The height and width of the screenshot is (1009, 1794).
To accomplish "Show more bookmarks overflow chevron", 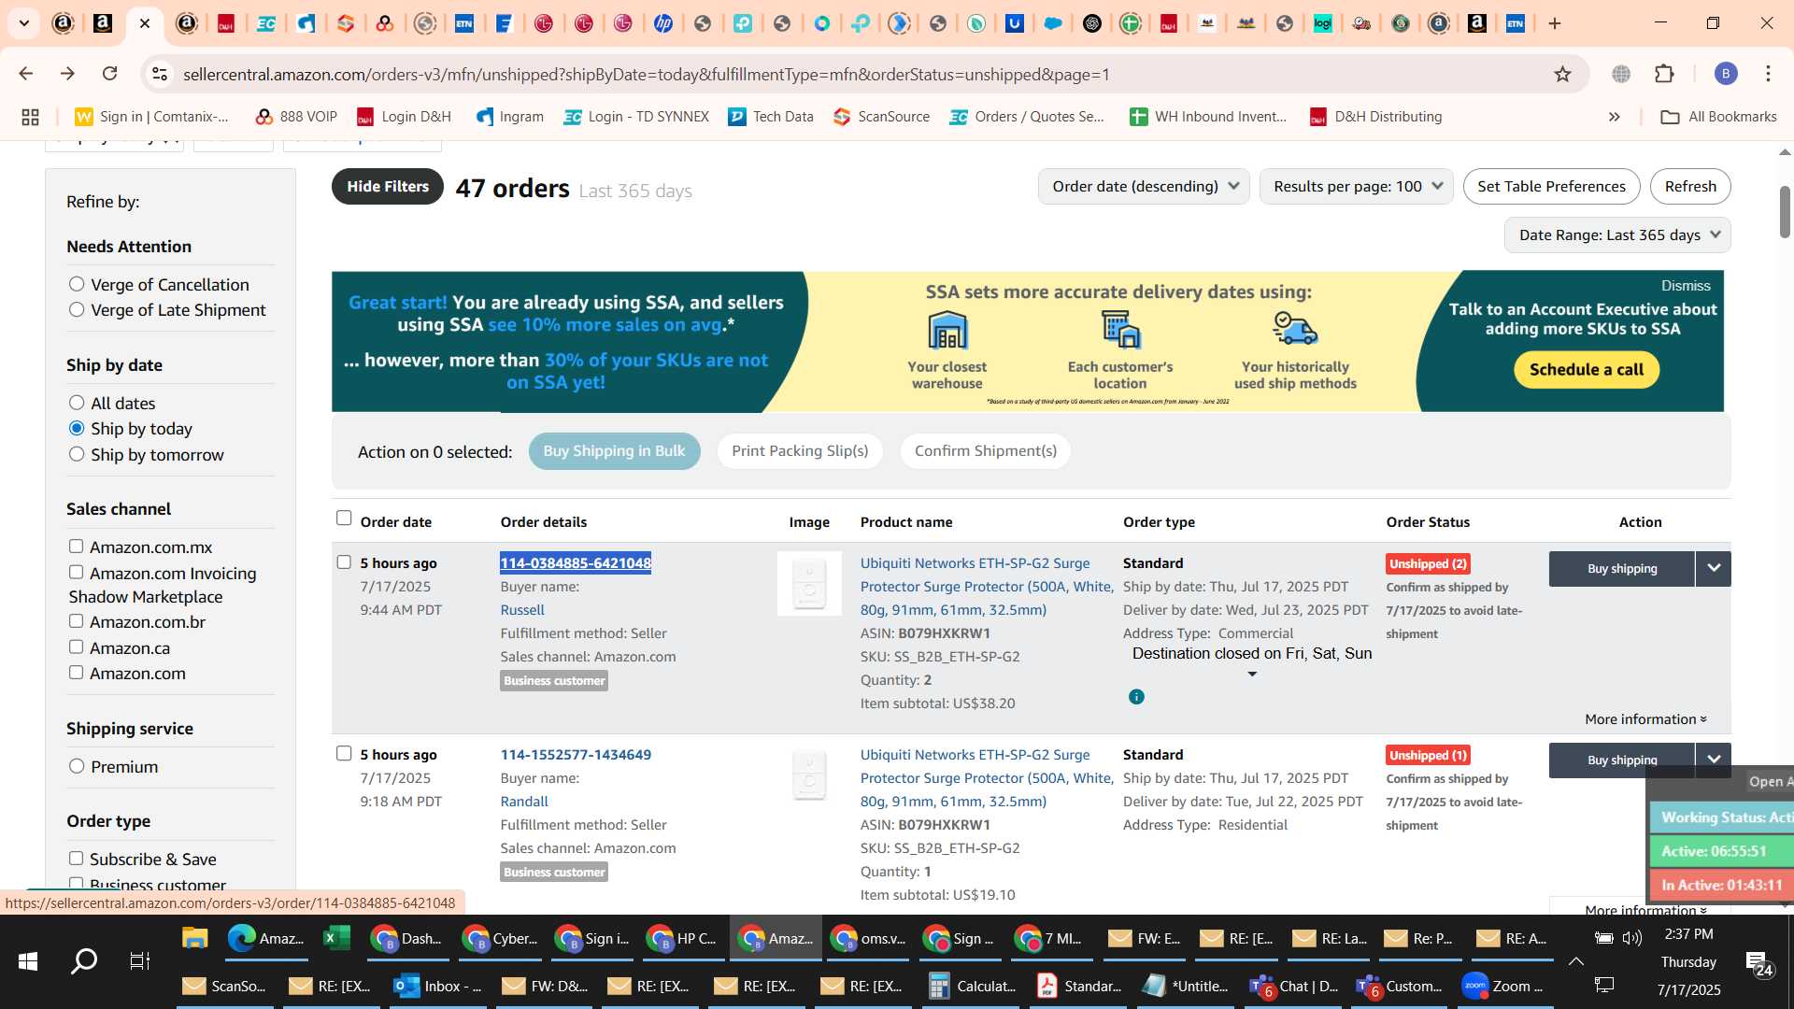I will point(1614,117).
